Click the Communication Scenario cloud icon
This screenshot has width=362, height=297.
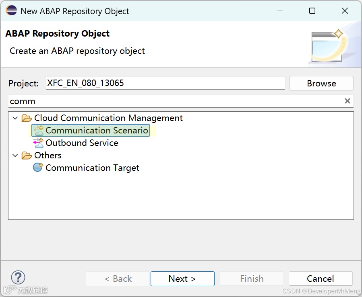[38, 131]
